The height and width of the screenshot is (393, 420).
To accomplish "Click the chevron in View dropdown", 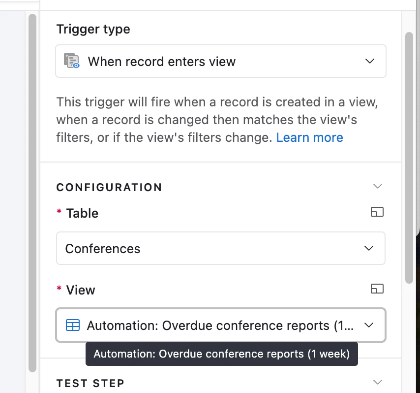I will coord(369,325).
